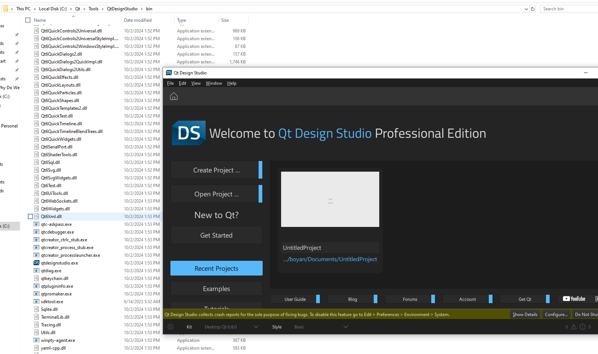
Task: Click the file icon of sdktool.exe
Action: click(x=37, y=302)
